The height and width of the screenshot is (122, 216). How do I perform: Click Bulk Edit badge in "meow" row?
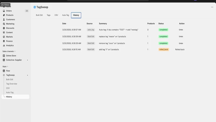91,37
